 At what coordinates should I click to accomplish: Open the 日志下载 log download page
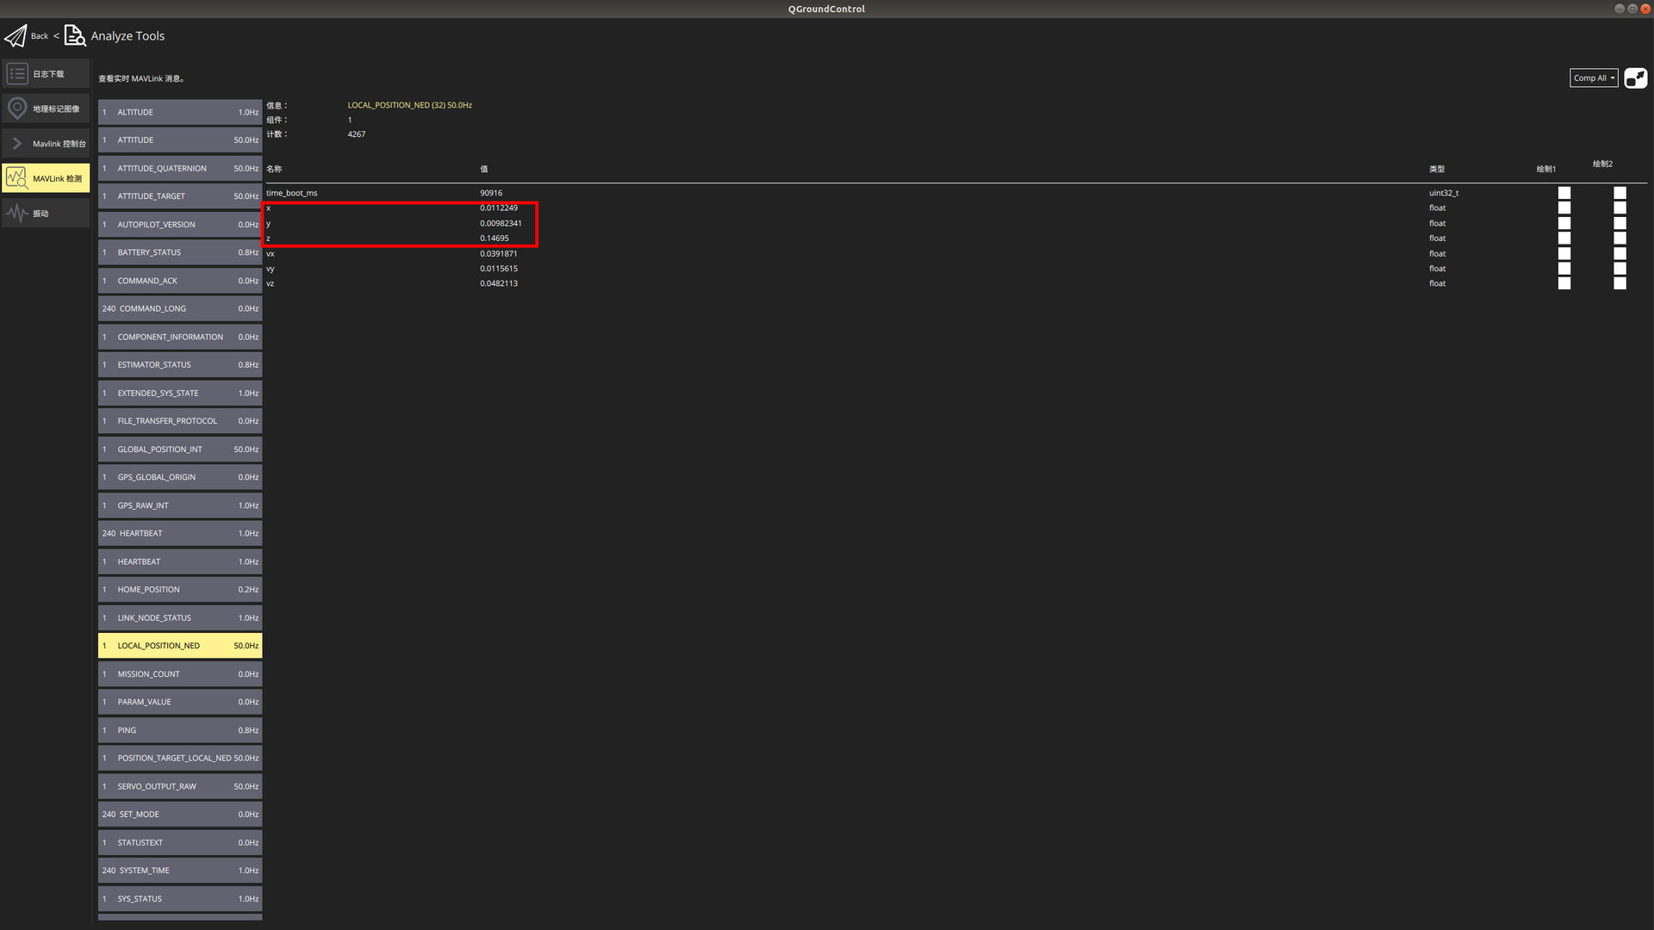coord(46,74)
